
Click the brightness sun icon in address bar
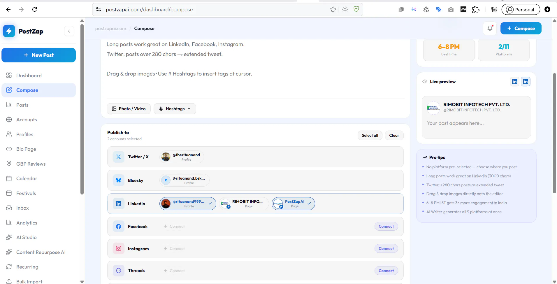pyautogui.click(x=345, y=9)
